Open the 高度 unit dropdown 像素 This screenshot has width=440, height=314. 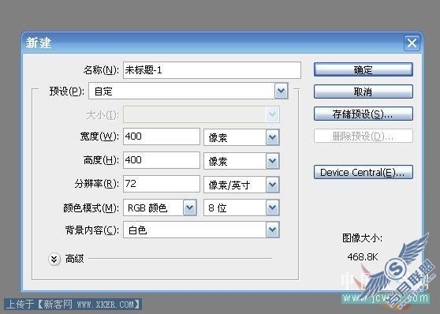click(241, 161)
